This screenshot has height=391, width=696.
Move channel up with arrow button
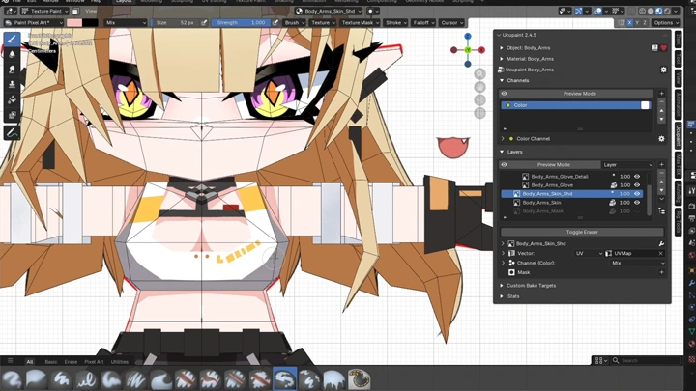pyautogui.click(x=661, y=110)
